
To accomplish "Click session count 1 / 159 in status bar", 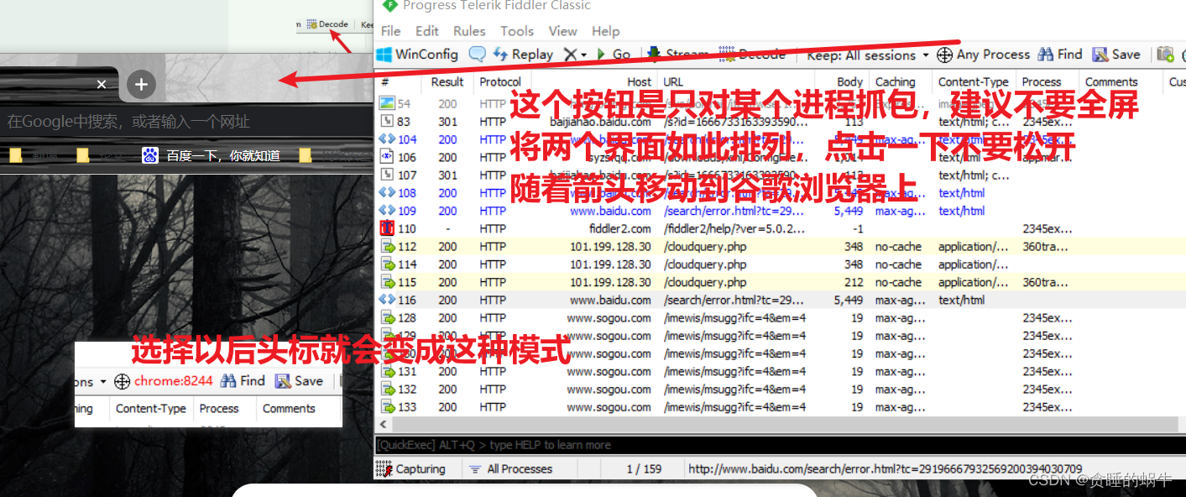I will (644, 469).
